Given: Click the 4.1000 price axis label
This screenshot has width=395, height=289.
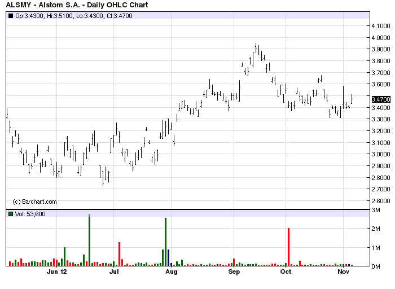Looking at the screenshot, I should pos(381,26).
